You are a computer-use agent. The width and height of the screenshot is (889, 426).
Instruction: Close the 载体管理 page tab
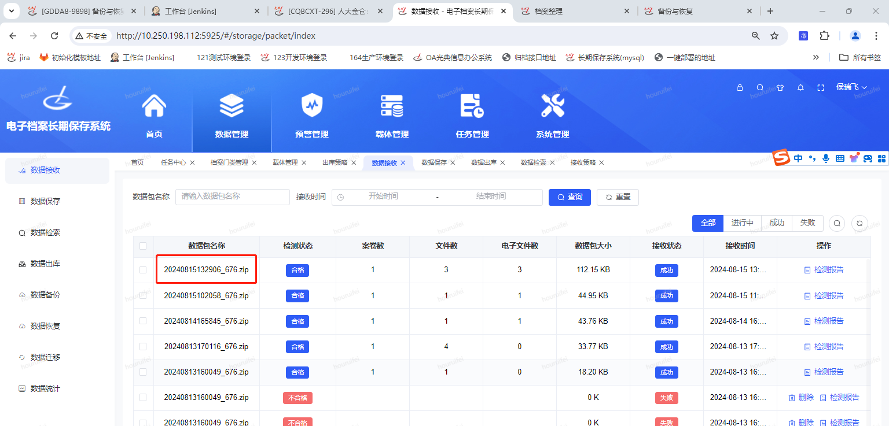(304, 163)
